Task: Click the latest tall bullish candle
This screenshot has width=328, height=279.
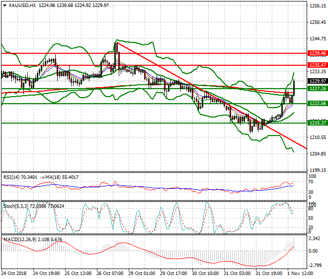Action: pos(294,88)
